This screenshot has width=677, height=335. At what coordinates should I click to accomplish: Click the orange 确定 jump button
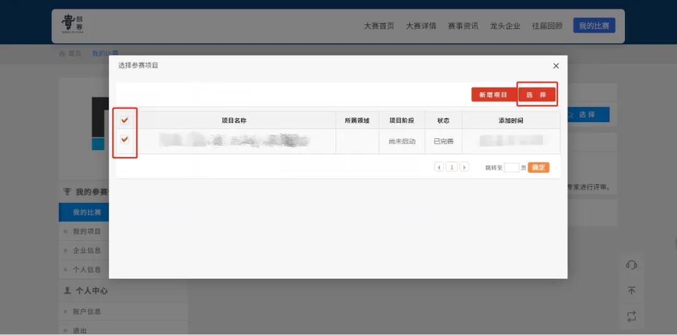[538, 167]
